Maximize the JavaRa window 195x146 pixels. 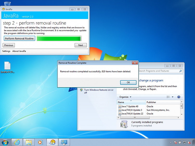pos(79,9)
